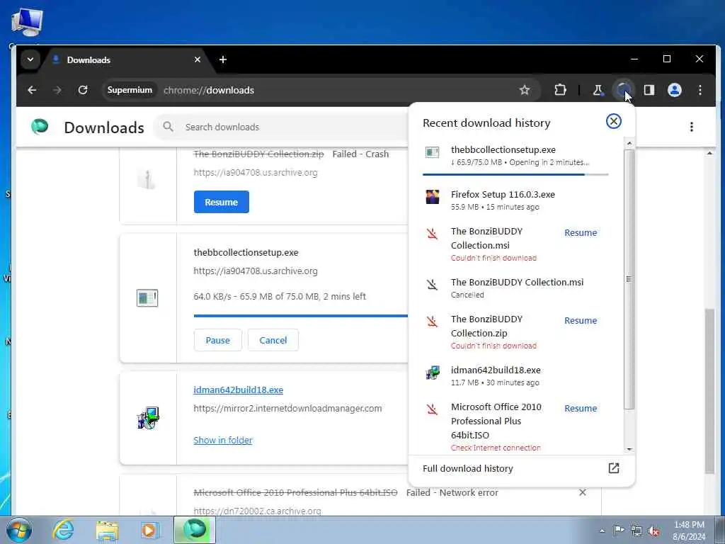Click the Supermium site info chip

coord(130,90)
